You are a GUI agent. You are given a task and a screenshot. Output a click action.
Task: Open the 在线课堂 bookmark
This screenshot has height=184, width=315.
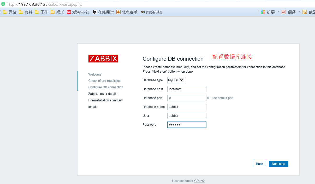click(103, 12)
